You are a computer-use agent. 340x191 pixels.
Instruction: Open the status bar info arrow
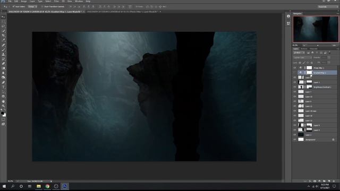pyautogui.click(x=51, y=181)
